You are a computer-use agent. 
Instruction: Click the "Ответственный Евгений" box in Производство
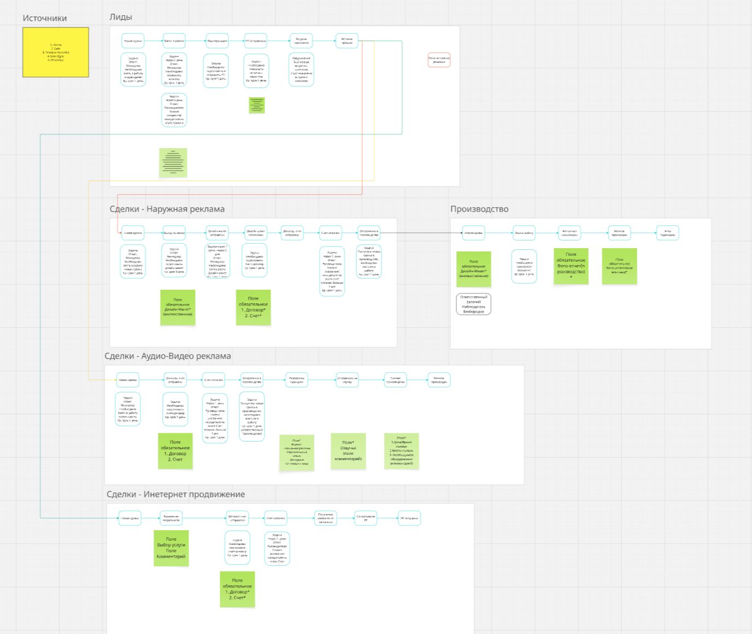(474, 304)
